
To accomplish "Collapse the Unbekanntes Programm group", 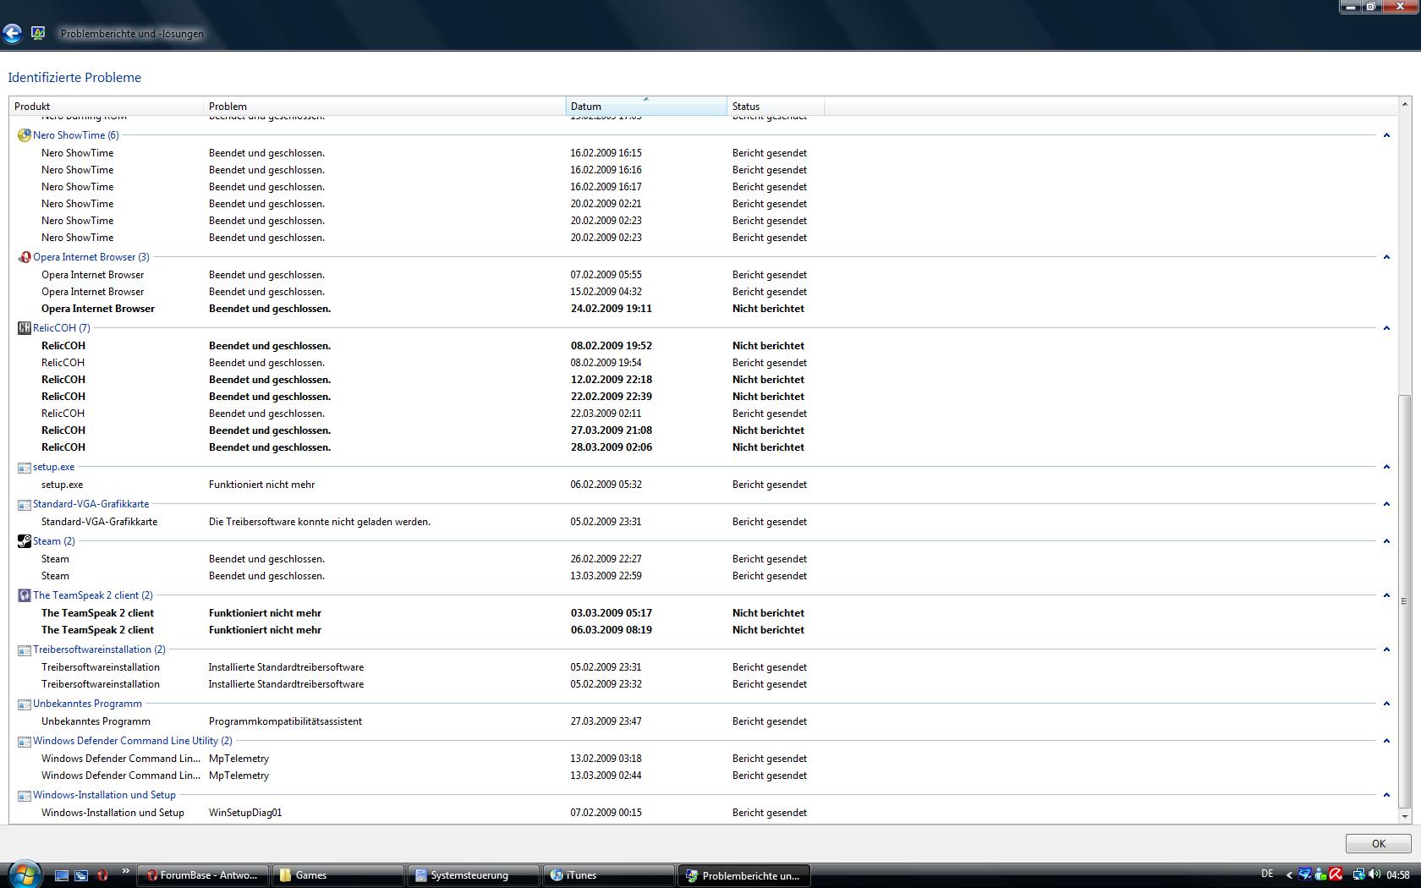I will point(1386,704).
